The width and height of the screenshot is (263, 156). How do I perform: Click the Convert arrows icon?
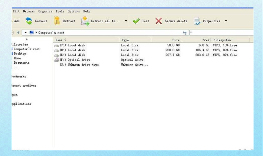(29, 21)
